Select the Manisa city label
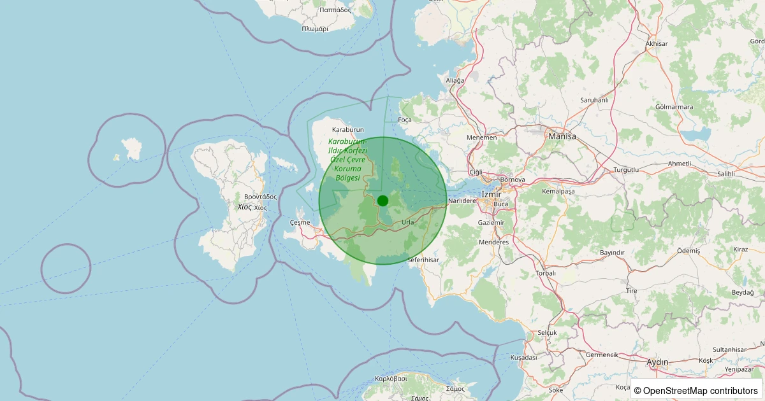 562,136
